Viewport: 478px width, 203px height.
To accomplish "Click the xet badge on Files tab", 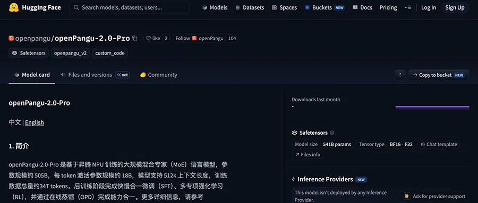I will click(122, 75).
